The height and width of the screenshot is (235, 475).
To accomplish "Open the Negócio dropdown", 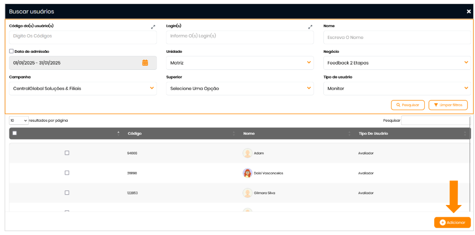I will (397, 63).
